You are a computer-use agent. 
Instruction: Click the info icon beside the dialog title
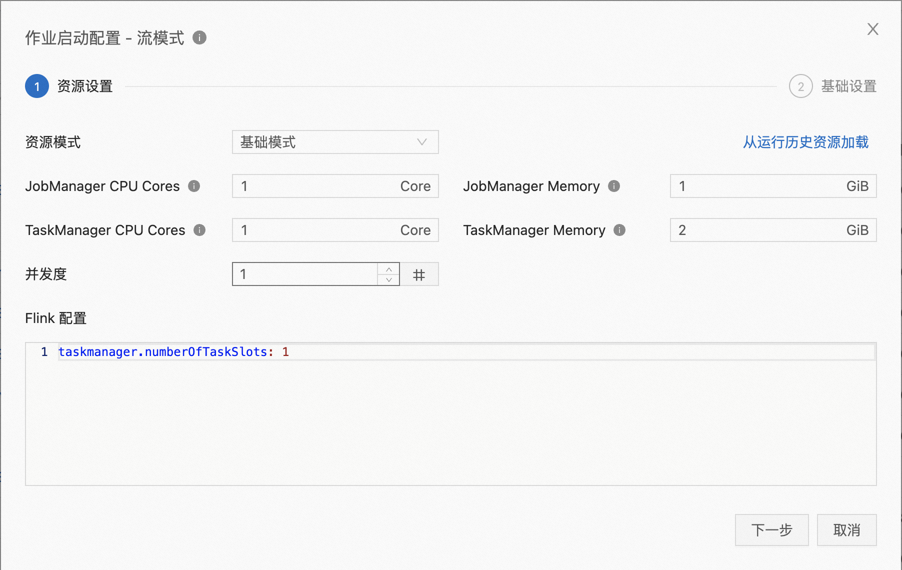pyautogui.click(x=199, y=37)
